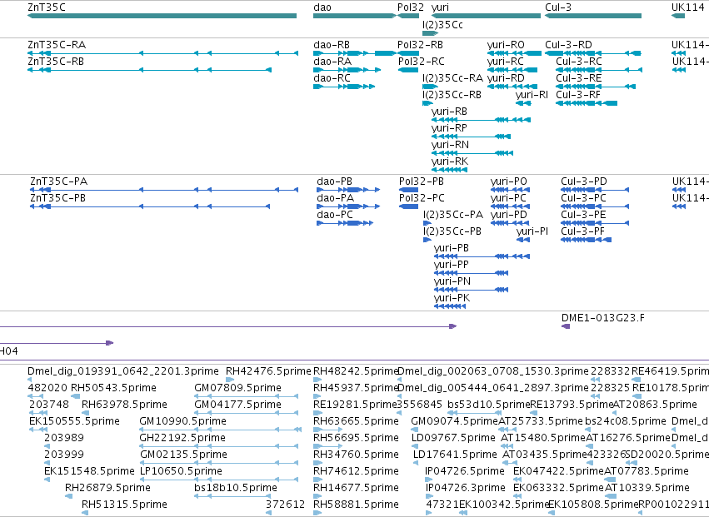This screenshot has width=709, height=517.
Task: Select the ZnT35C-PA protein label
Action: pos(59,181)
